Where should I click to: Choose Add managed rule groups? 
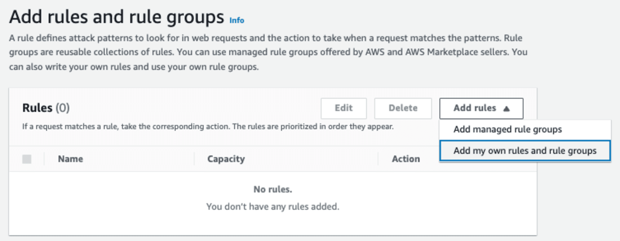(525, 129)
